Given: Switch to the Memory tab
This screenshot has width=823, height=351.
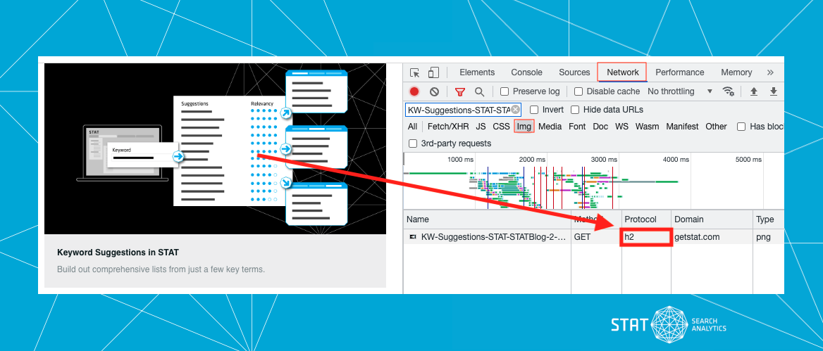Looking at the screenshot, I should click(736, 72).
